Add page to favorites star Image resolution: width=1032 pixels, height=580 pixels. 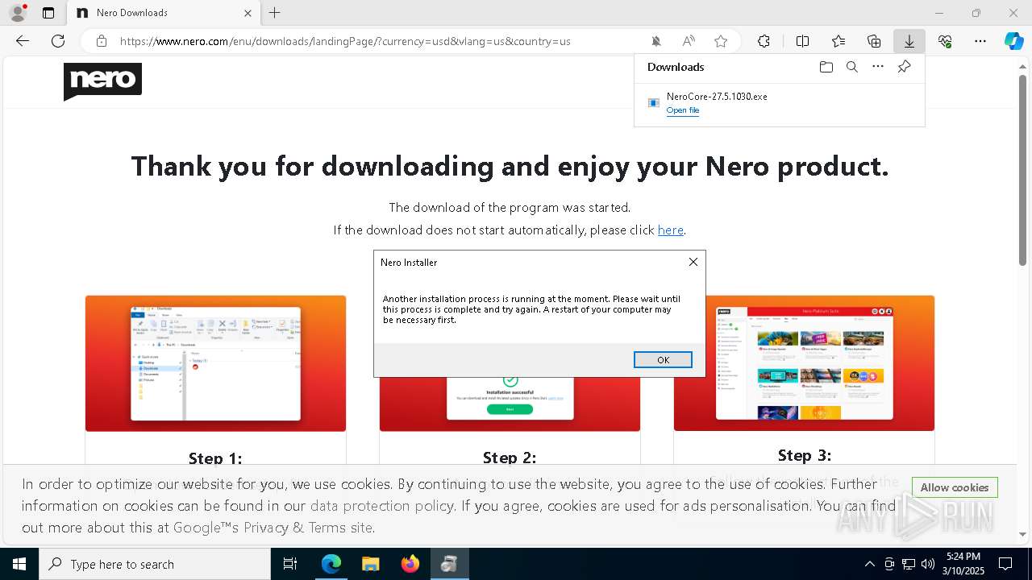(x=721, y=41)
